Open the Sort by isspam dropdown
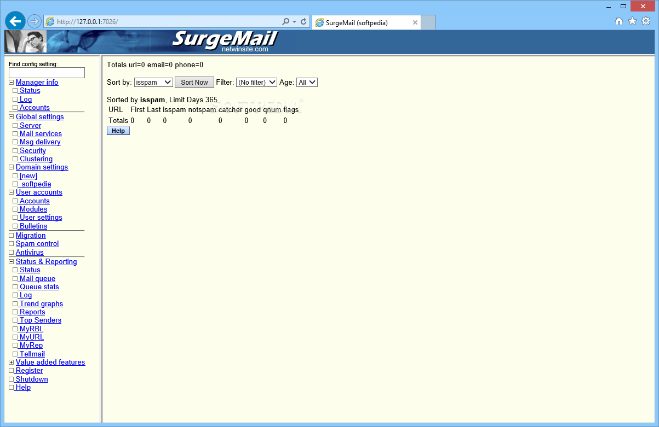This screenshot has width=659, height=427. pyautogui.click(x=153, y=83)
